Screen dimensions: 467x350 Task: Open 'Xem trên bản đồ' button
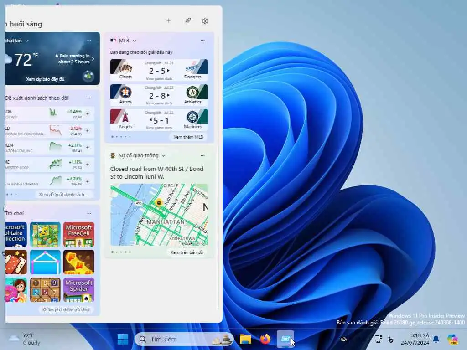coord(187,252)
